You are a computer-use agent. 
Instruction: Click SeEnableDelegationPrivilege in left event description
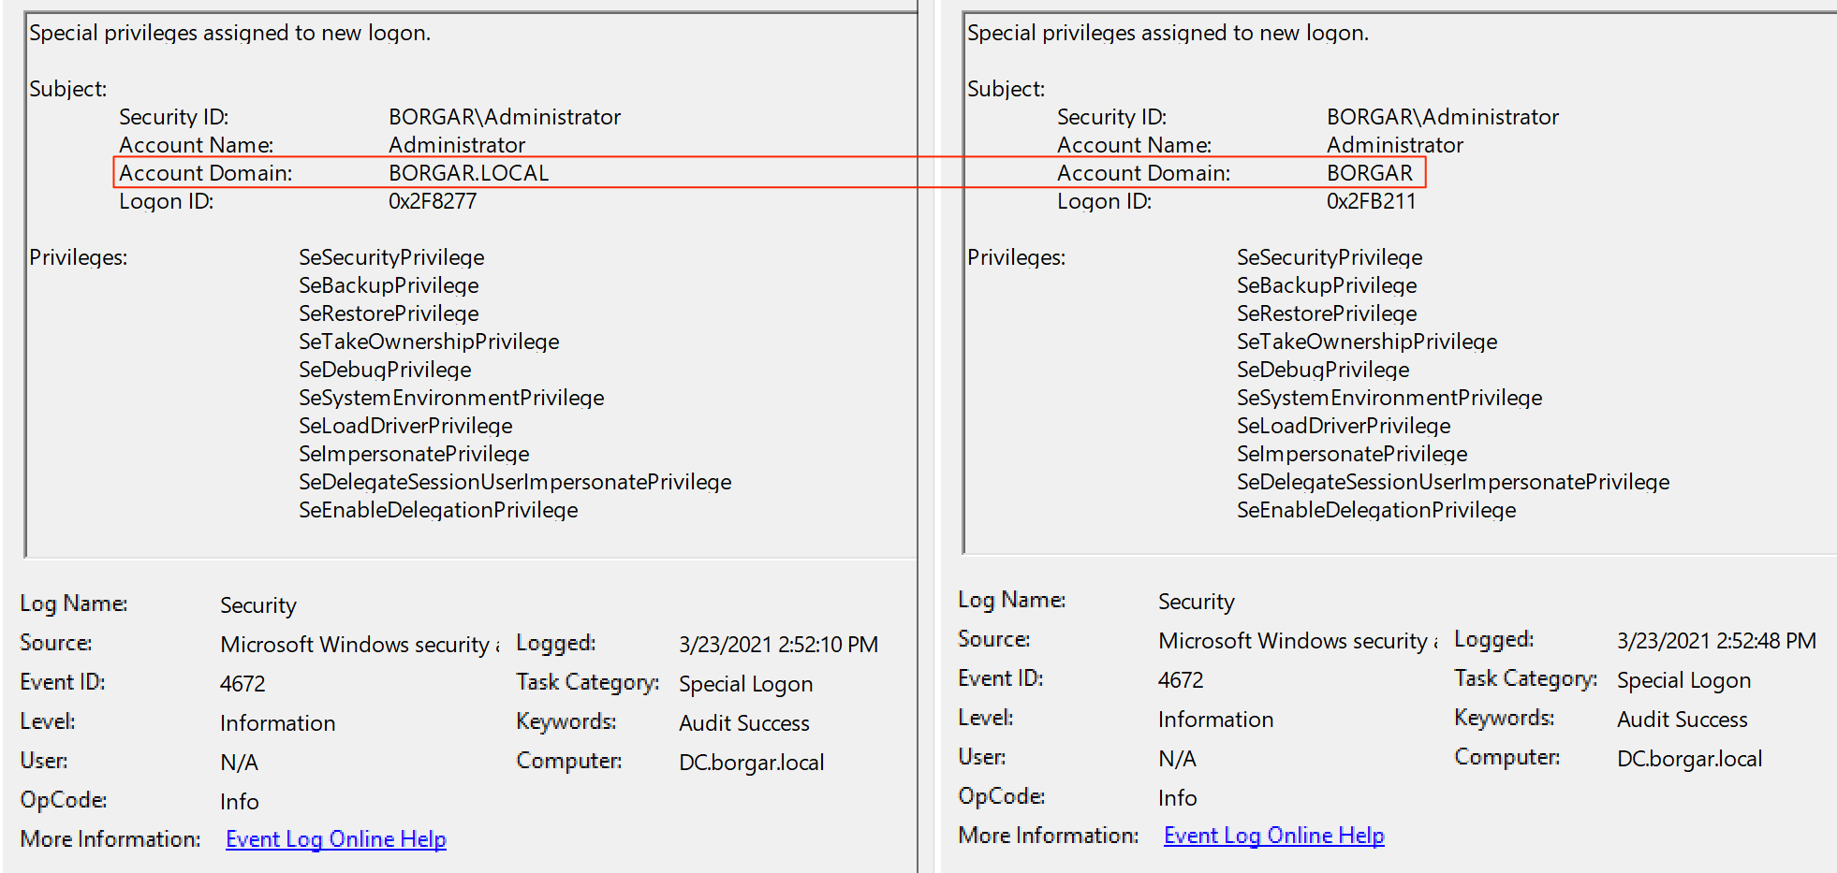[x=438, y=510]
